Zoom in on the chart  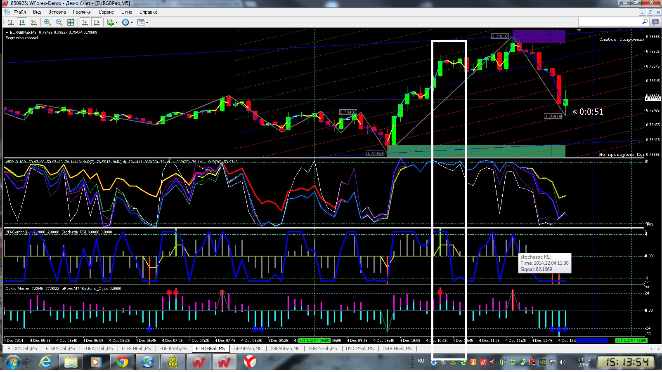click(47, 22)
